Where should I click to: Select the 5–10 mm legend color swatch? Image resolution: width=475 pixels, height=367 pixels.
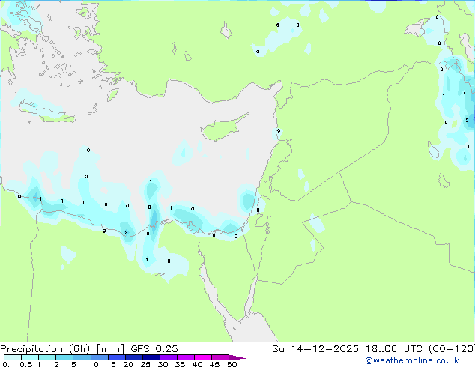tap(82, 357)
